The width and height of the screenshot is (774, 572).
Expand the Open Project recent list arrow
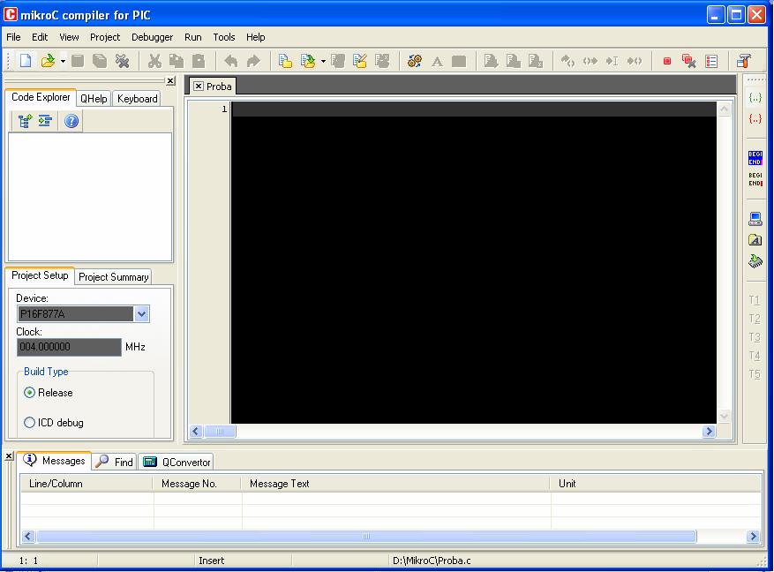pos(323,61)
